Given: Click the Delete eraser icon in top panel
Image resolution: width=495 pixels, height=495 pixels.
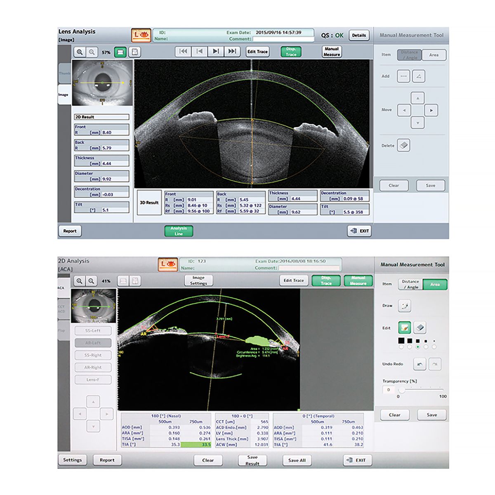Looking at the screenshot, I should click(x=403, y=145).
